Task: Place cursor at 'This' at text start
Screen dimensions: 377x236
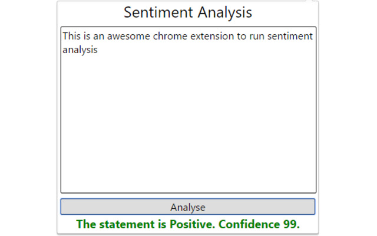Action: (x=72, y=37)
